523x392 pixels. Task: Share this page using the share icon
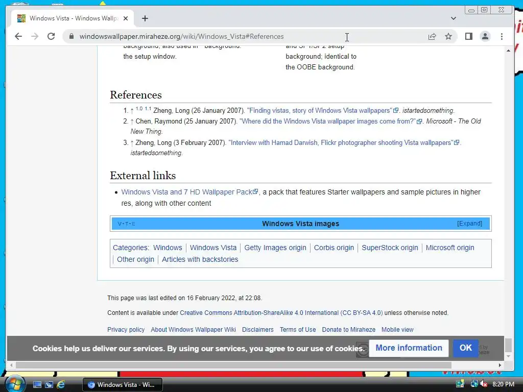click(432, 36)
